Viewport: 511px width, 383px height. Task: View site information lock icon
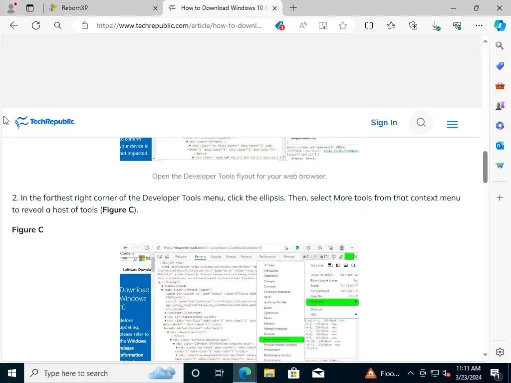click(85, 25)
